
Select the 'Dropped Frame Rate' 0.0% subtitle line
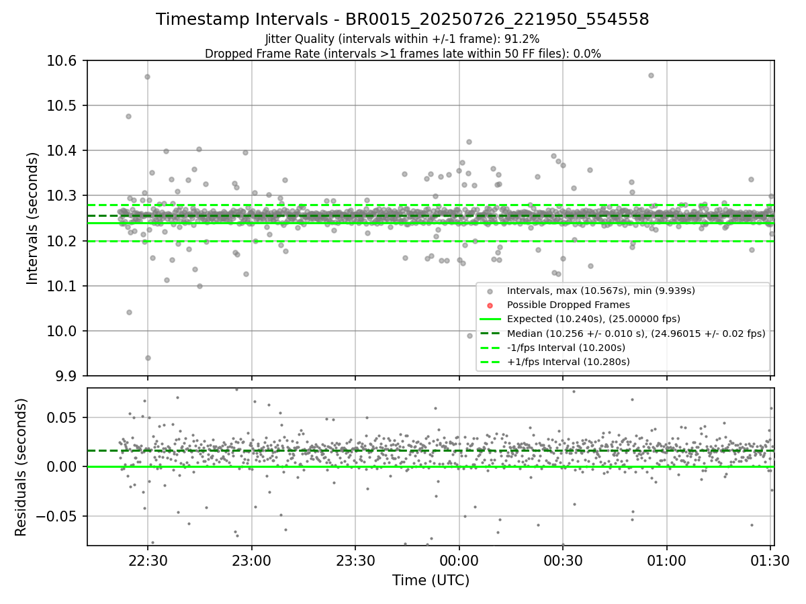[x=402, y=54]
